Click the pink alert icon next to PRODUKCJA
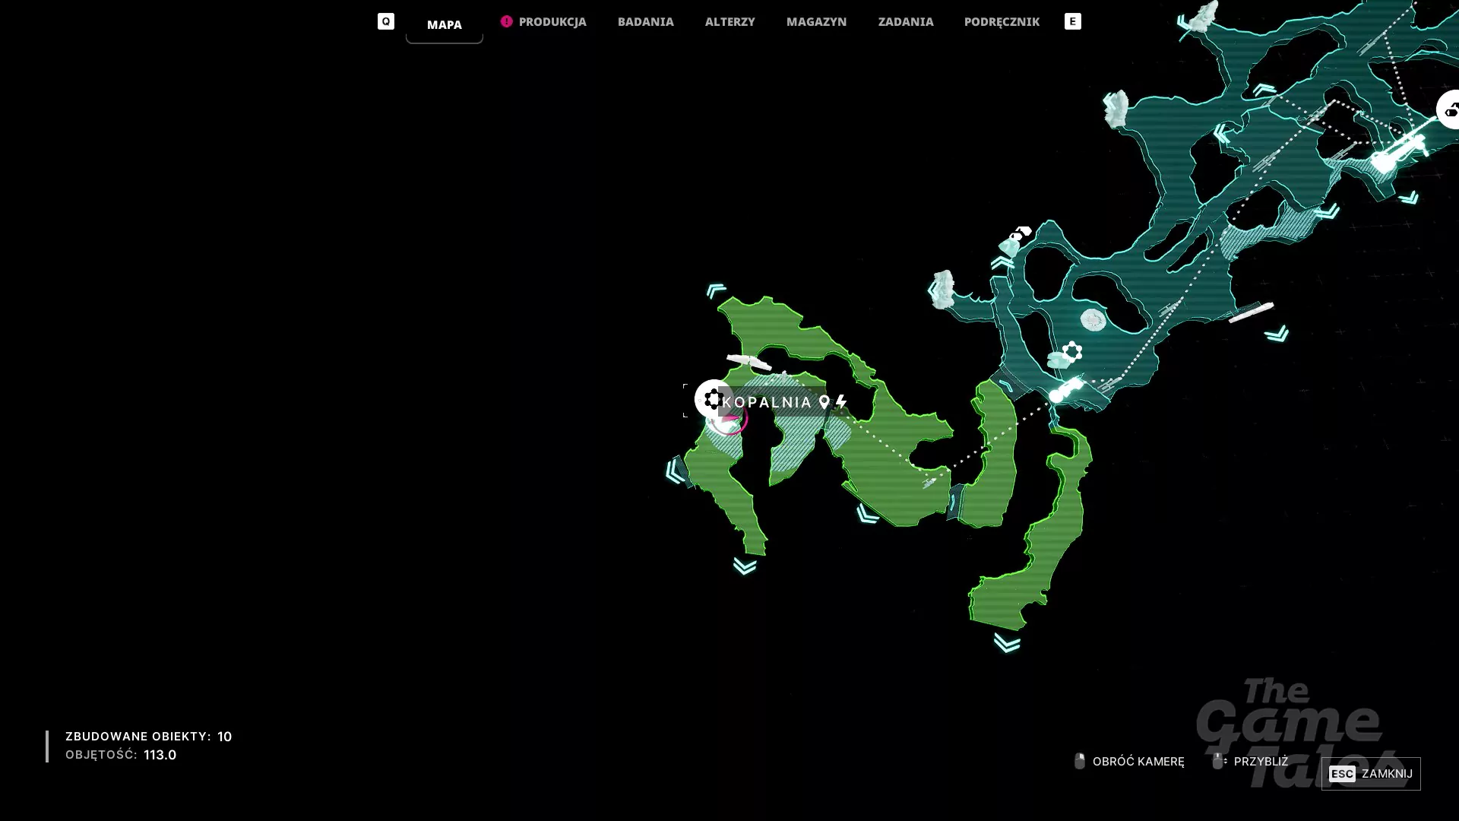 tap(507, 21)
